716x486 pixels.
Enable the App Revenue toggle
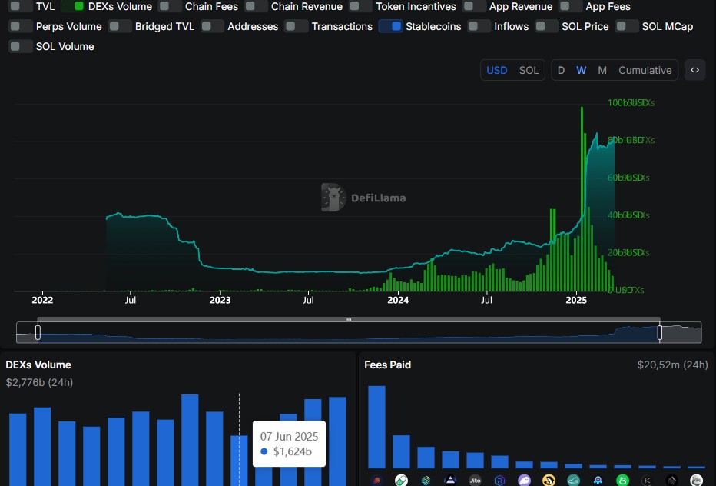474,6
